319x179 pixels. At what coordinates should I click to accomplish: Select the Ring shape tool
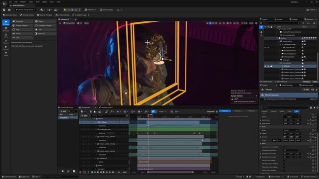pos(22,29)
